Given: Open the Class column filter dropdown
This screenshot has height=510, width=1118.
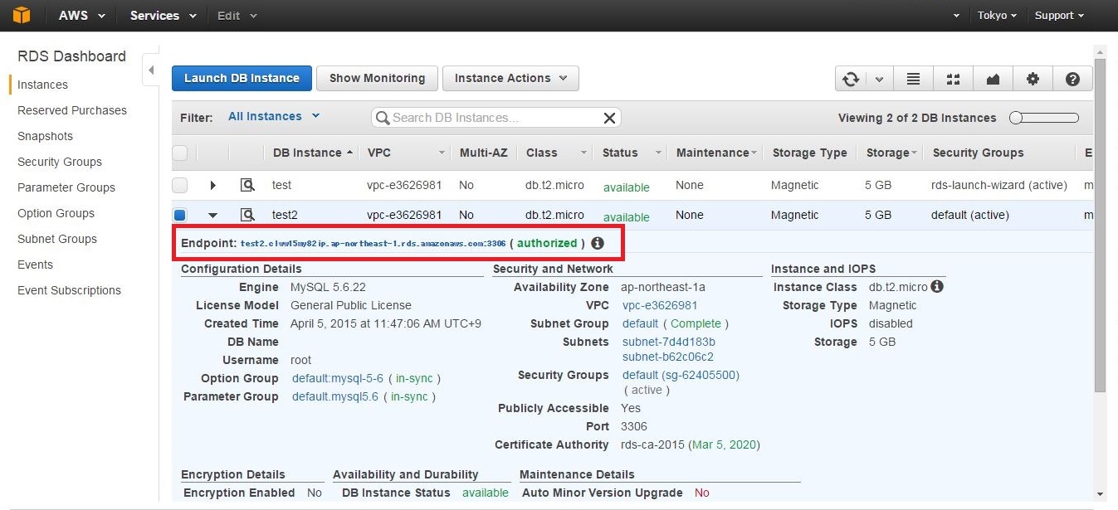Looking at the screenshot, I should (x=584, y=153).
